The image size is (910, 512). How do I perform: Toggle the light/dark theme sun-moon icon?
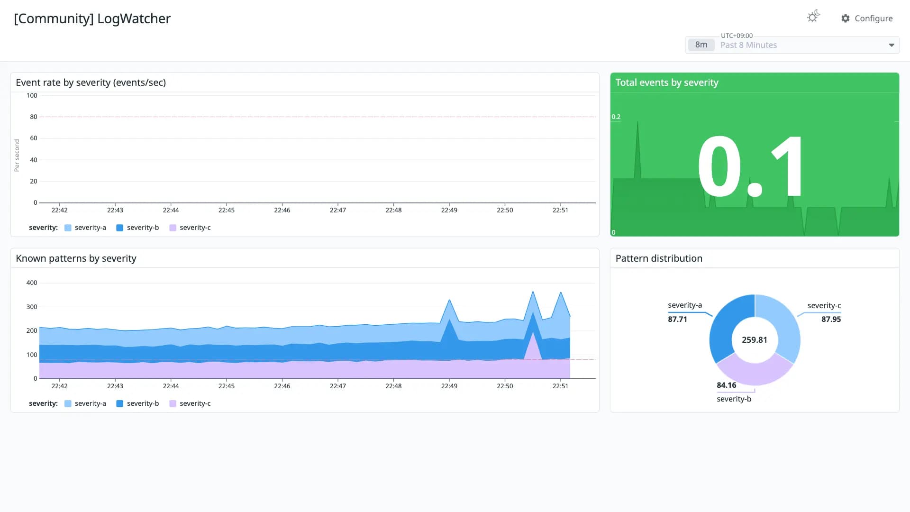point(813,17)
